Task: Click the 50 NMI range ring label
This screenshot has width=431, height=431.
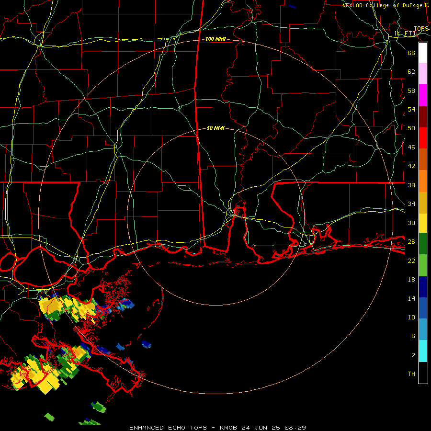Action: pyautogui.click(x=215, y=128)
